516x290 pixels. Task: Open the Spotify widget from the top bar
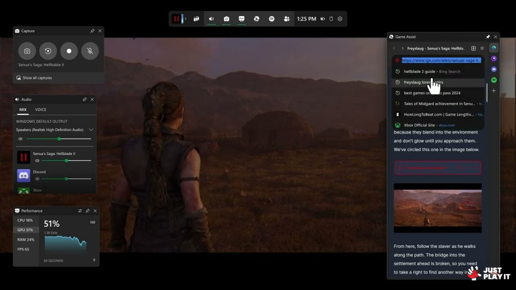point(272,19)
